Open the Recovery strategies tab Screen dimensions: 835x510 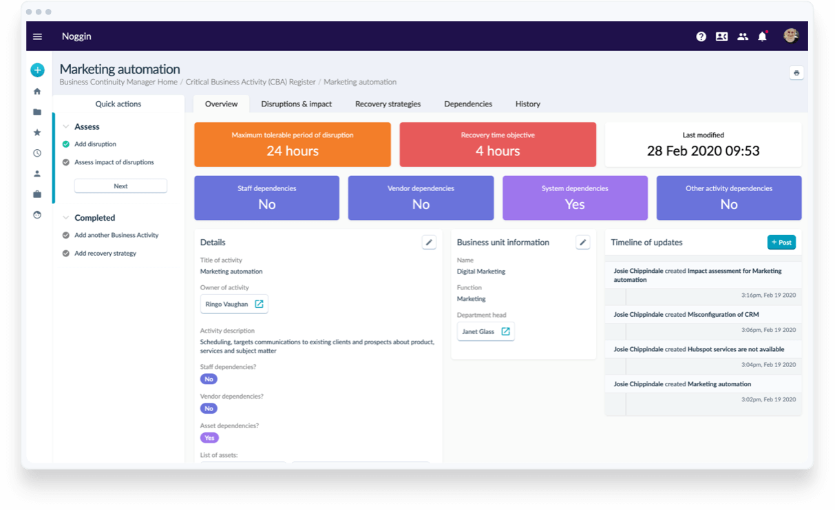pos(388,104)
